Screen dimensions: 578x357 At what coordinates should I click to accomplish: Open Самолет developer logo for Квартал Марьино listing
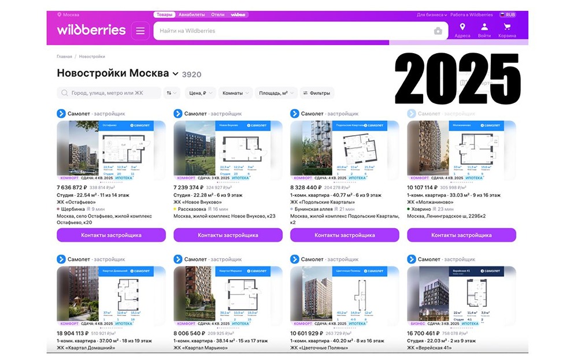(x=178, y=259)
